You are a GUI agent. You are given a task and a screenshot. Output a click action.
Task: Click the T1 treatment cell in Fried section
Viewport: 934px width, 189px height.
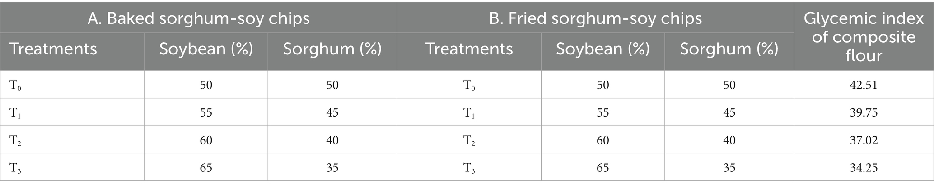(469, 113)
